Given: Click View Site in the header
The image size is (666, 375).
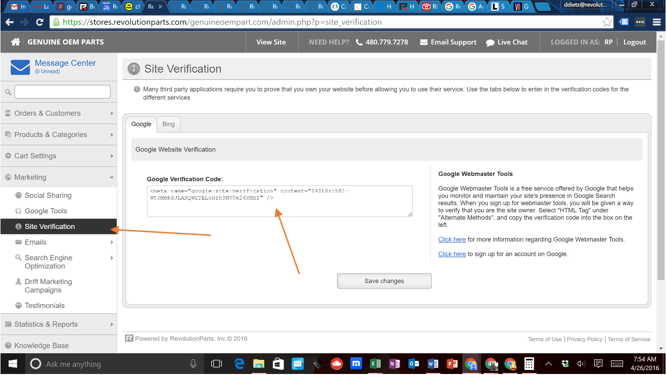Looking at the screenshot, I should (x=271, y=42).
